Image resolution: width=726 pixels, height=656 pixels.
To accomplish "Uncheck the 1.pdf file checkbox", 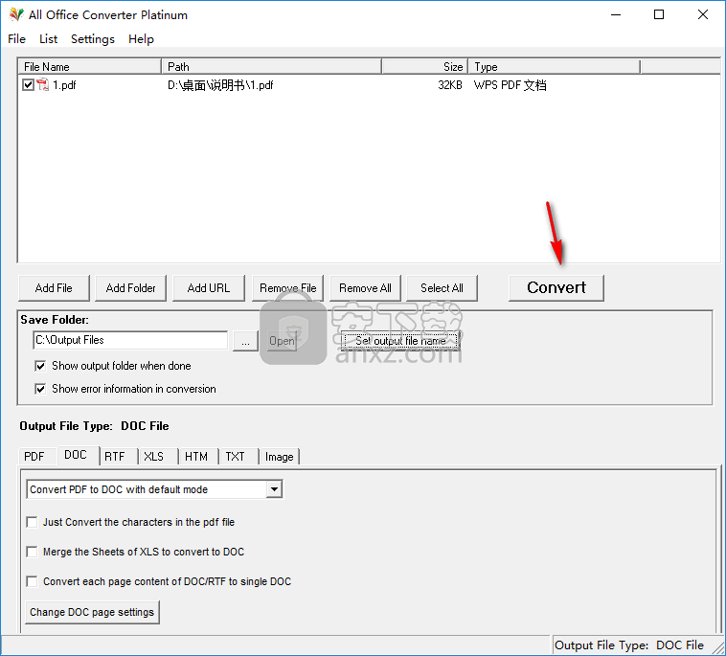I will (28, 84).
